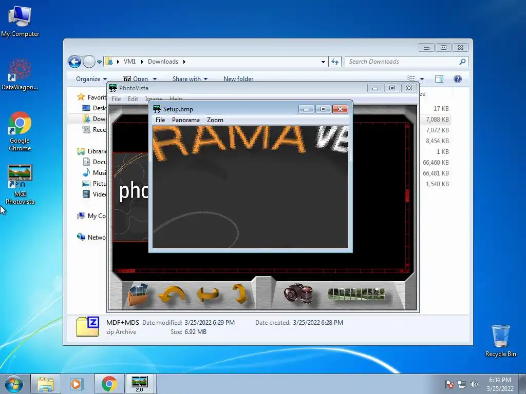Click the Action Center flag icon
This screenshot has height=394, width=526.
[x=449, y=384]
